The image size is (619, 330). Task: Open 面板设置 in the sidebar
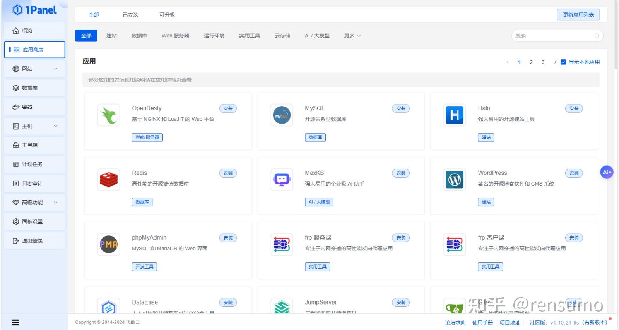34,222
